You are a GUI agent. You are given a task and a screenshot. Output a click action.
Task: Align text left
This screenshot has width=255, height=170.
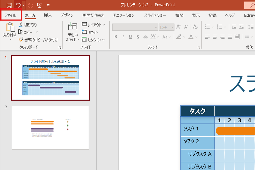(207, 37)
